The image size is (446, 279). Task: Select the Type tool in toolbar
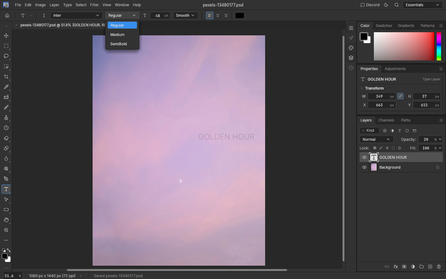point(6,189)
